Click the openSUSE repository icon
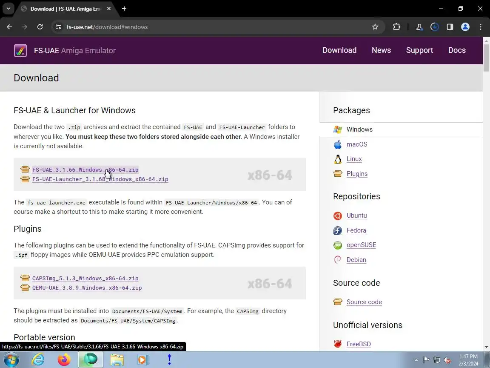The height and width of the screenshot is (368, 490). click(x=337, y=245)
